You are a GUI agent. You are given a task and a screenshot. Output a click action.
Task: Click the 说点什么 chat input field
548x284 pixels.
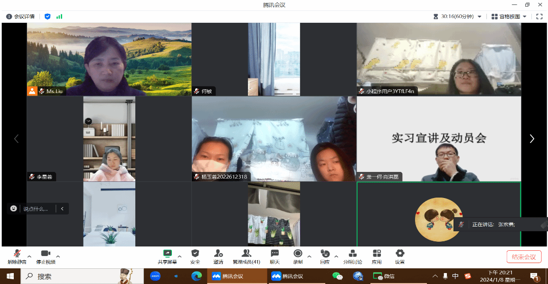click(36, 208)
